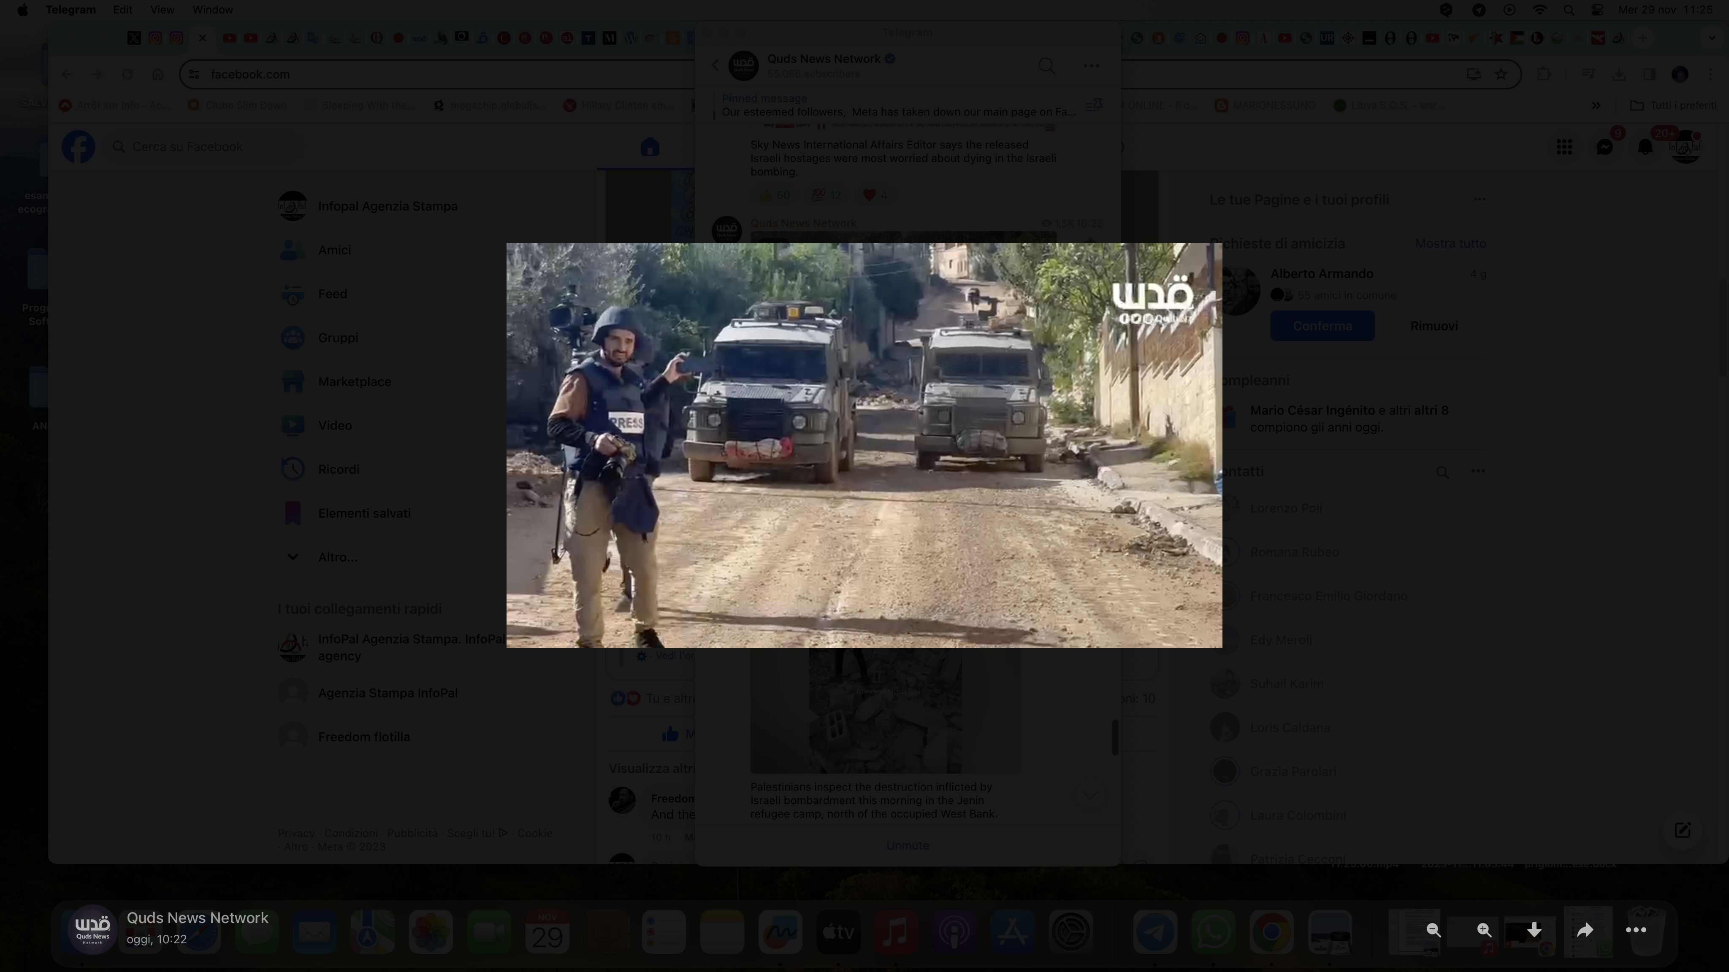Go back using Telegram chat header arrow

pyautogui.click(x=715, y=65)
